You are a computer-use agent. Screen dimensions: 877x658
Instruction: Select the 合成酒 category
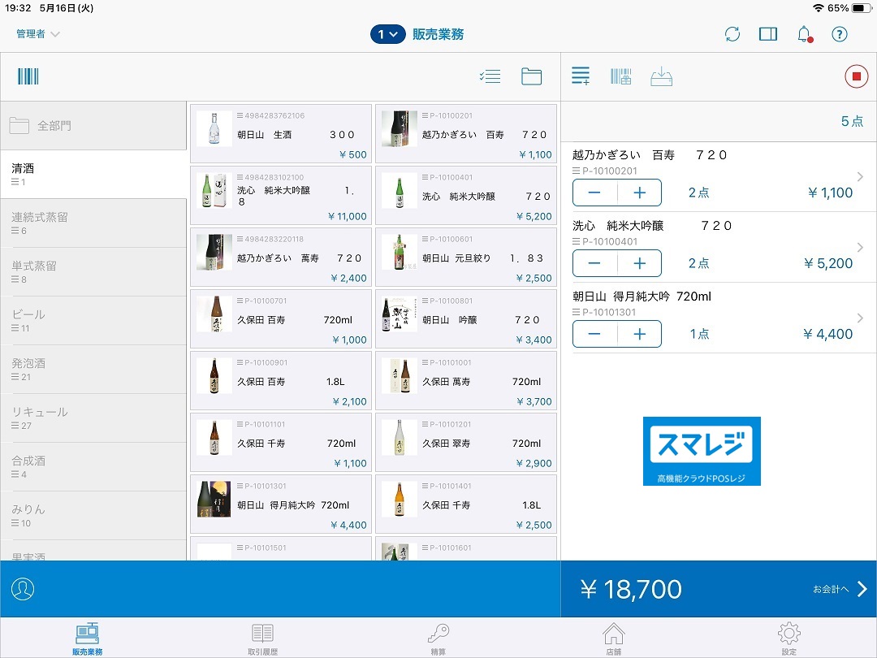click(93, 466)
